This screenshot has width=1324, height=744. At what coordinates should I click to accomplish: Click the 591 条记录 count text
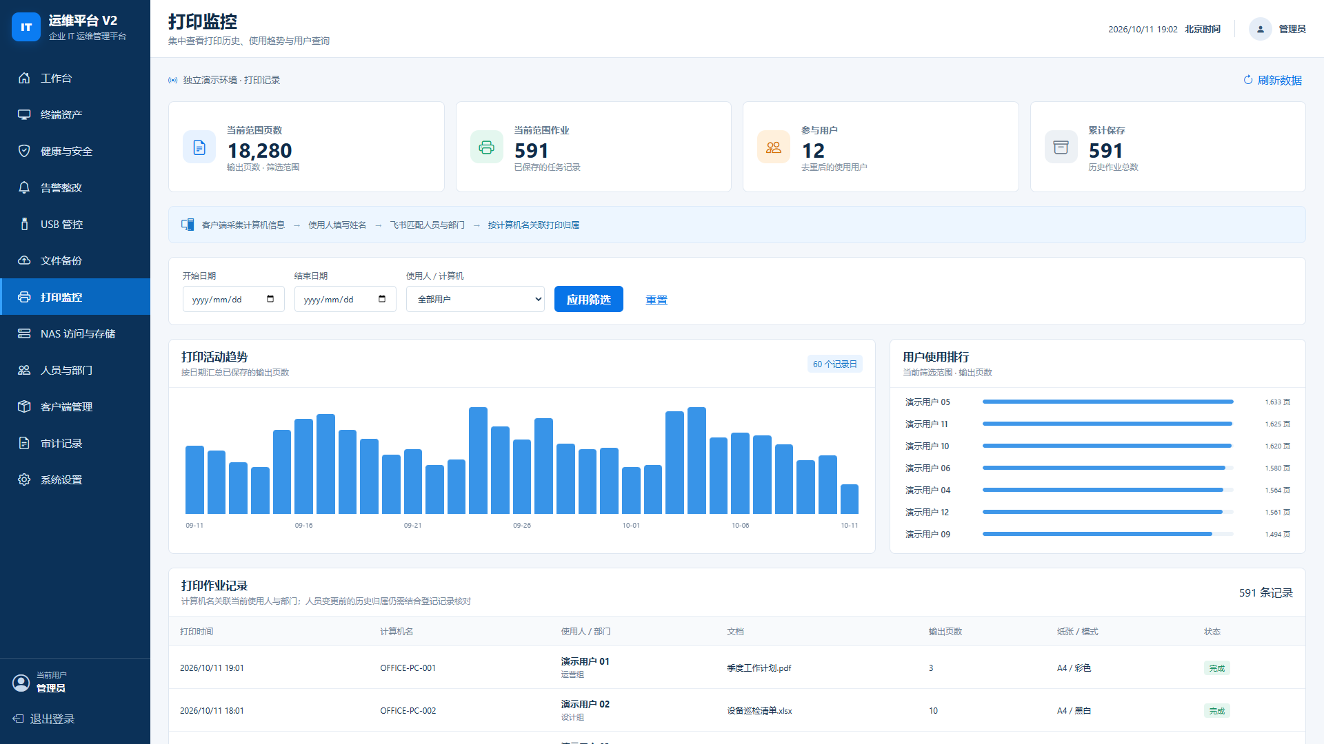point(1266,592)
